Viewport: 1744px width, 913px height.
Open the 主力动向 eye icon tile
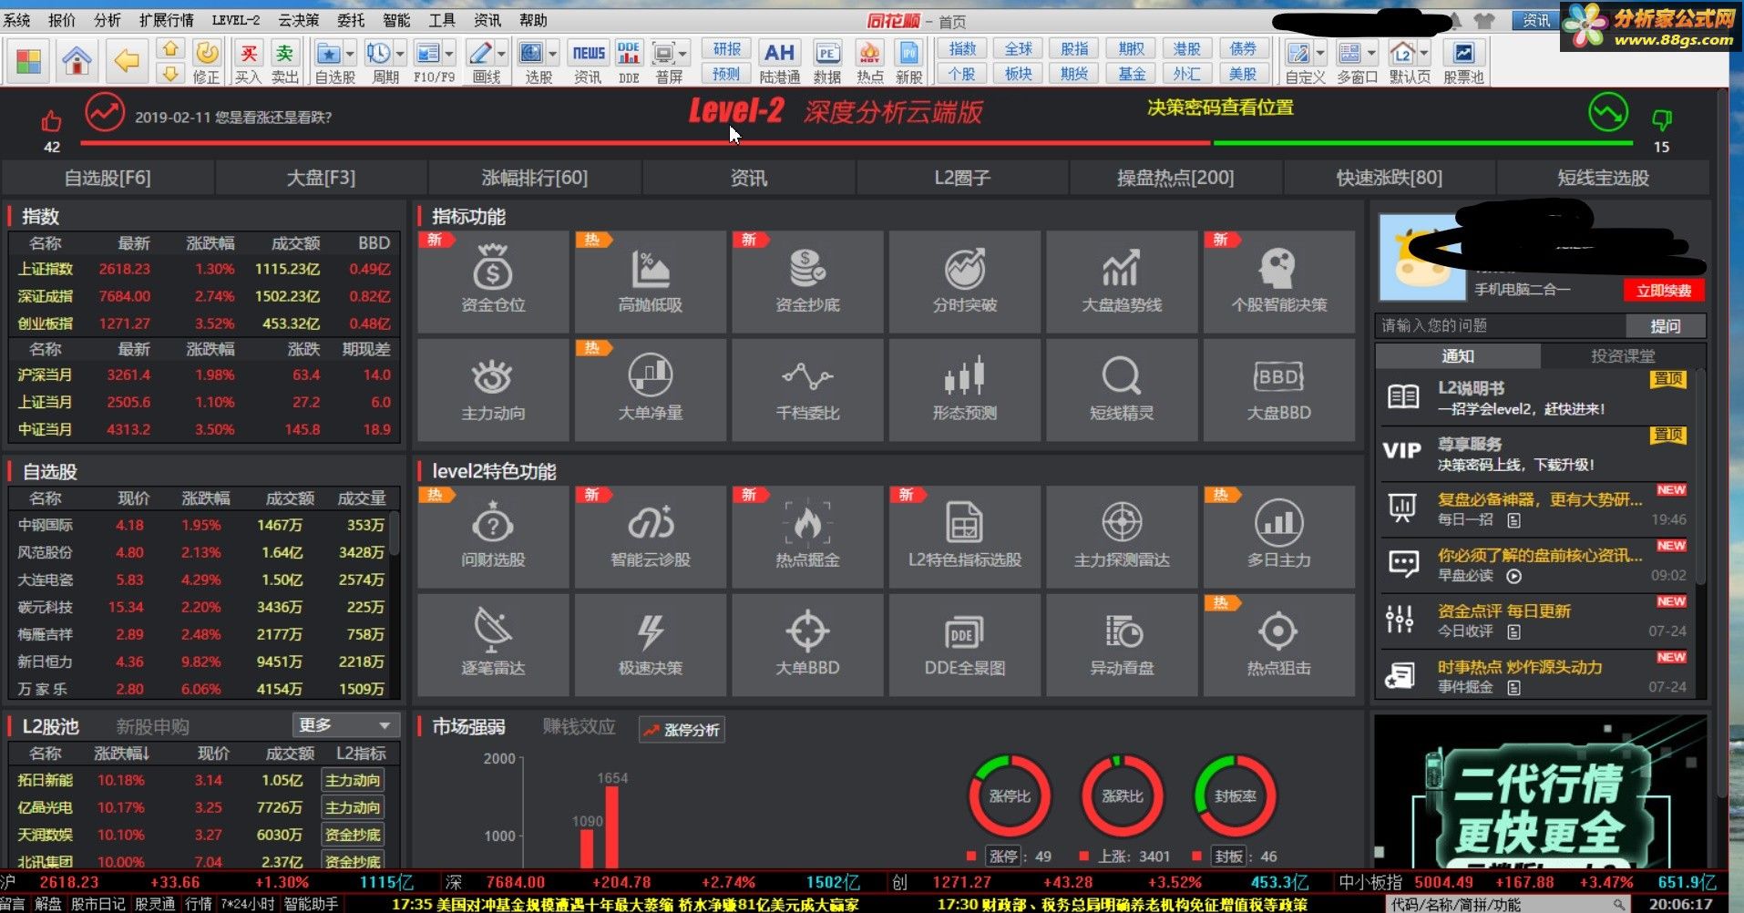[493, 390]
